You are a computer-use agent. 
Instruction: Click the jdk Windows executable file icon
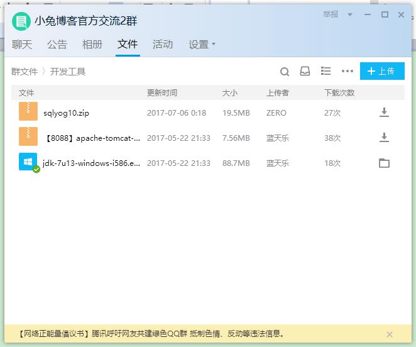28,162
